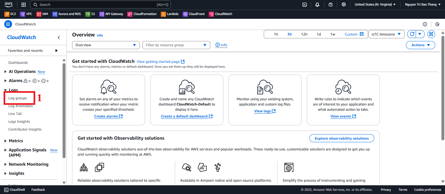The width and height of the screenshot is (445, 194).
Task: Open calendar icon beside Custom range
Action: (362, 34)
